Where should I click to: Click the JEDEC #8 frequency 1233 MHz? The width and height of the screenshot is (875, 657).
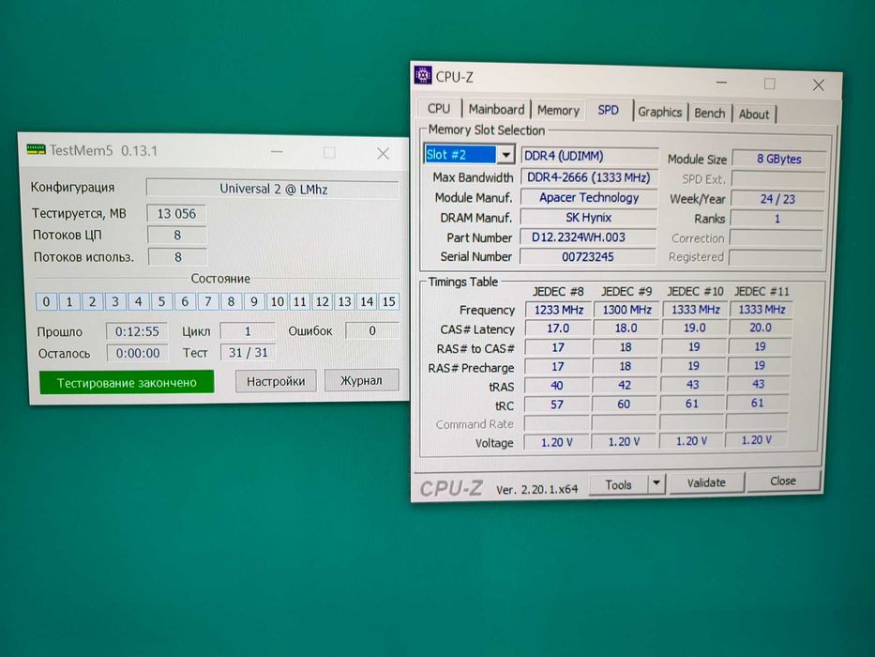coord(558,310)
